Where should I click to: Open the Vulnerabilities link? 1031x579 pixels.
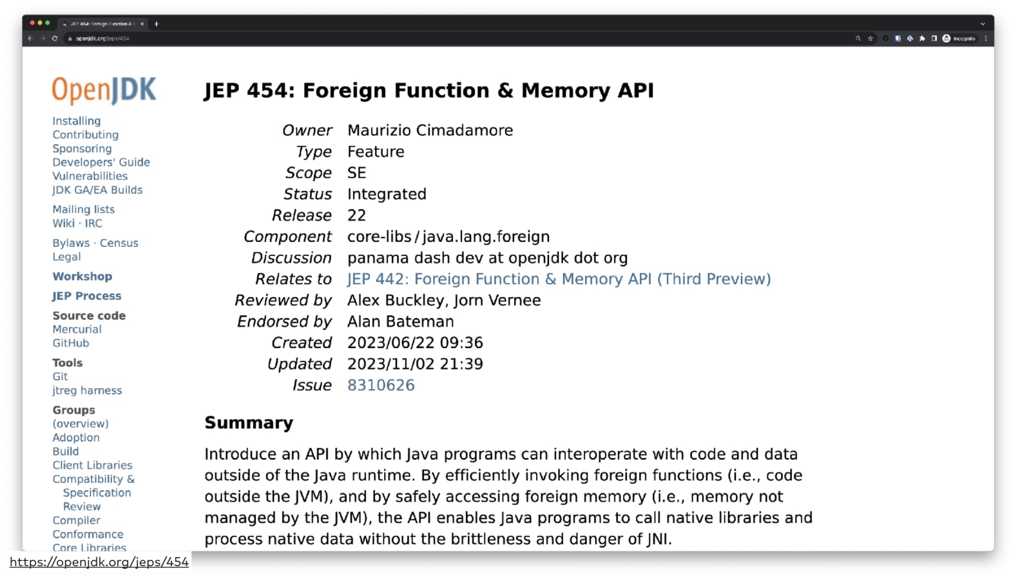(x=90, y=176)
